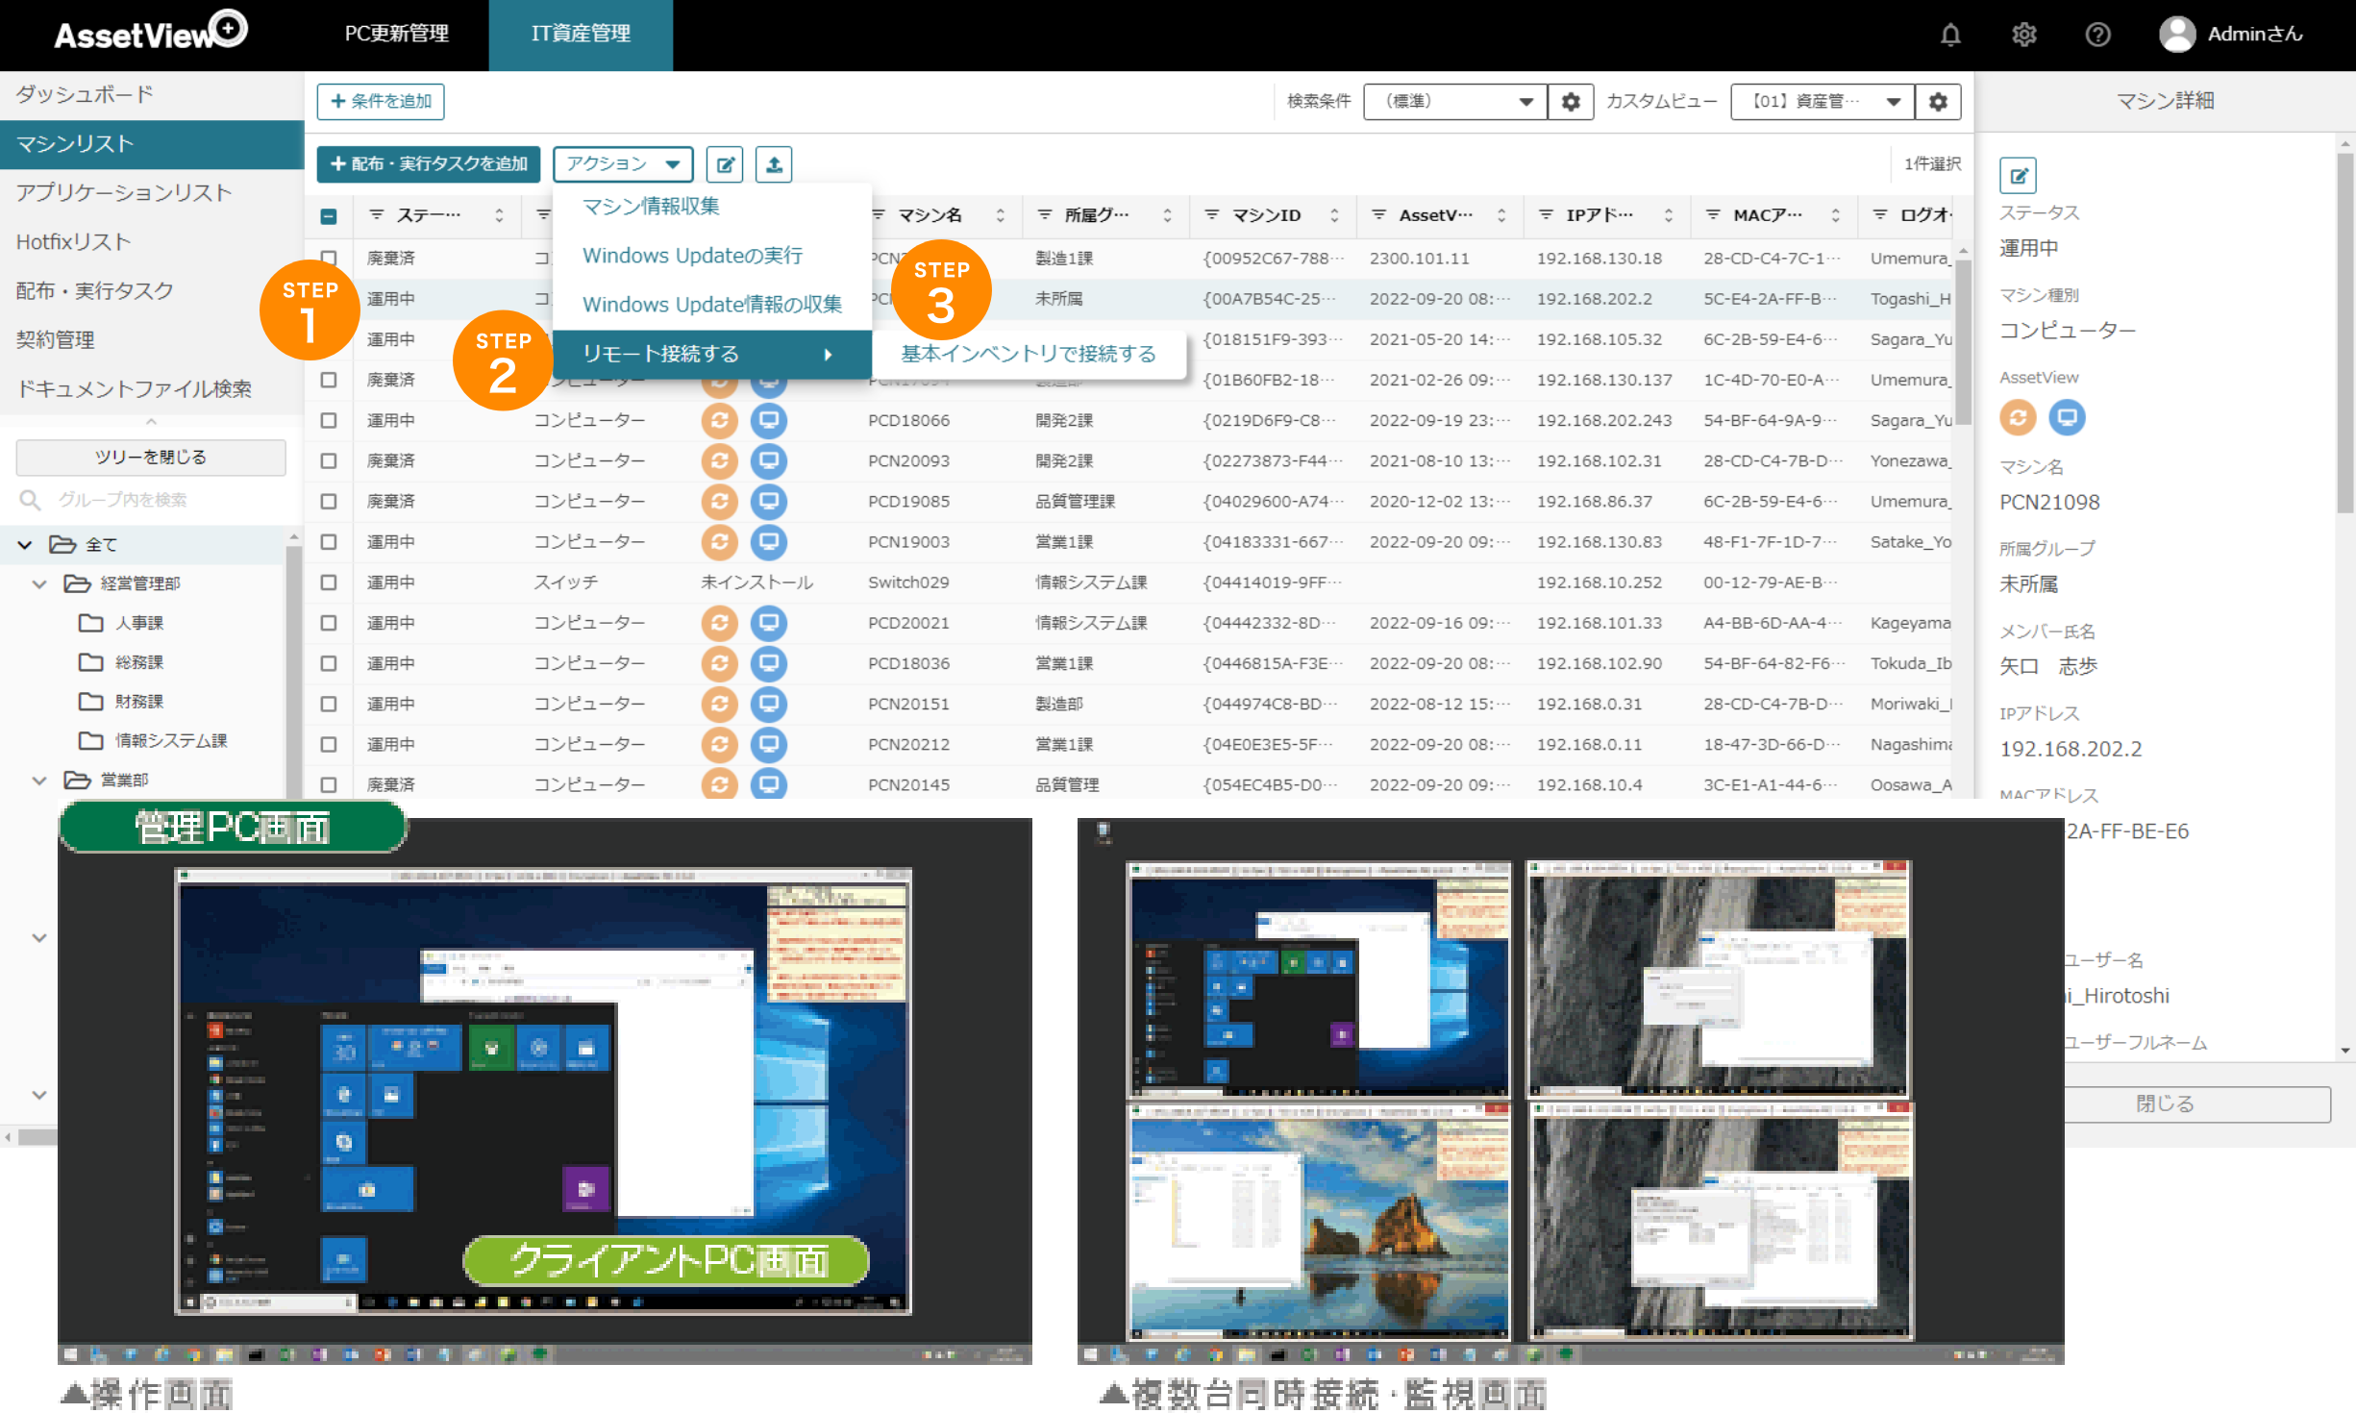The height and width of the screenshot is (1413, 2356).
Task: Select the edit icon beside the アクション dropdown
Action: 725,163
